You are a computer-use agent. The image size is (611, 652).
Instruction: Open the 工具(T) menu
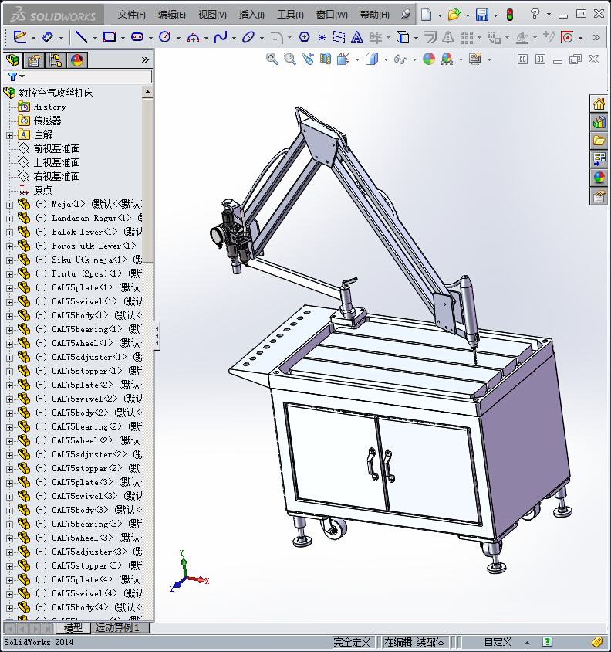pos(290,15)
